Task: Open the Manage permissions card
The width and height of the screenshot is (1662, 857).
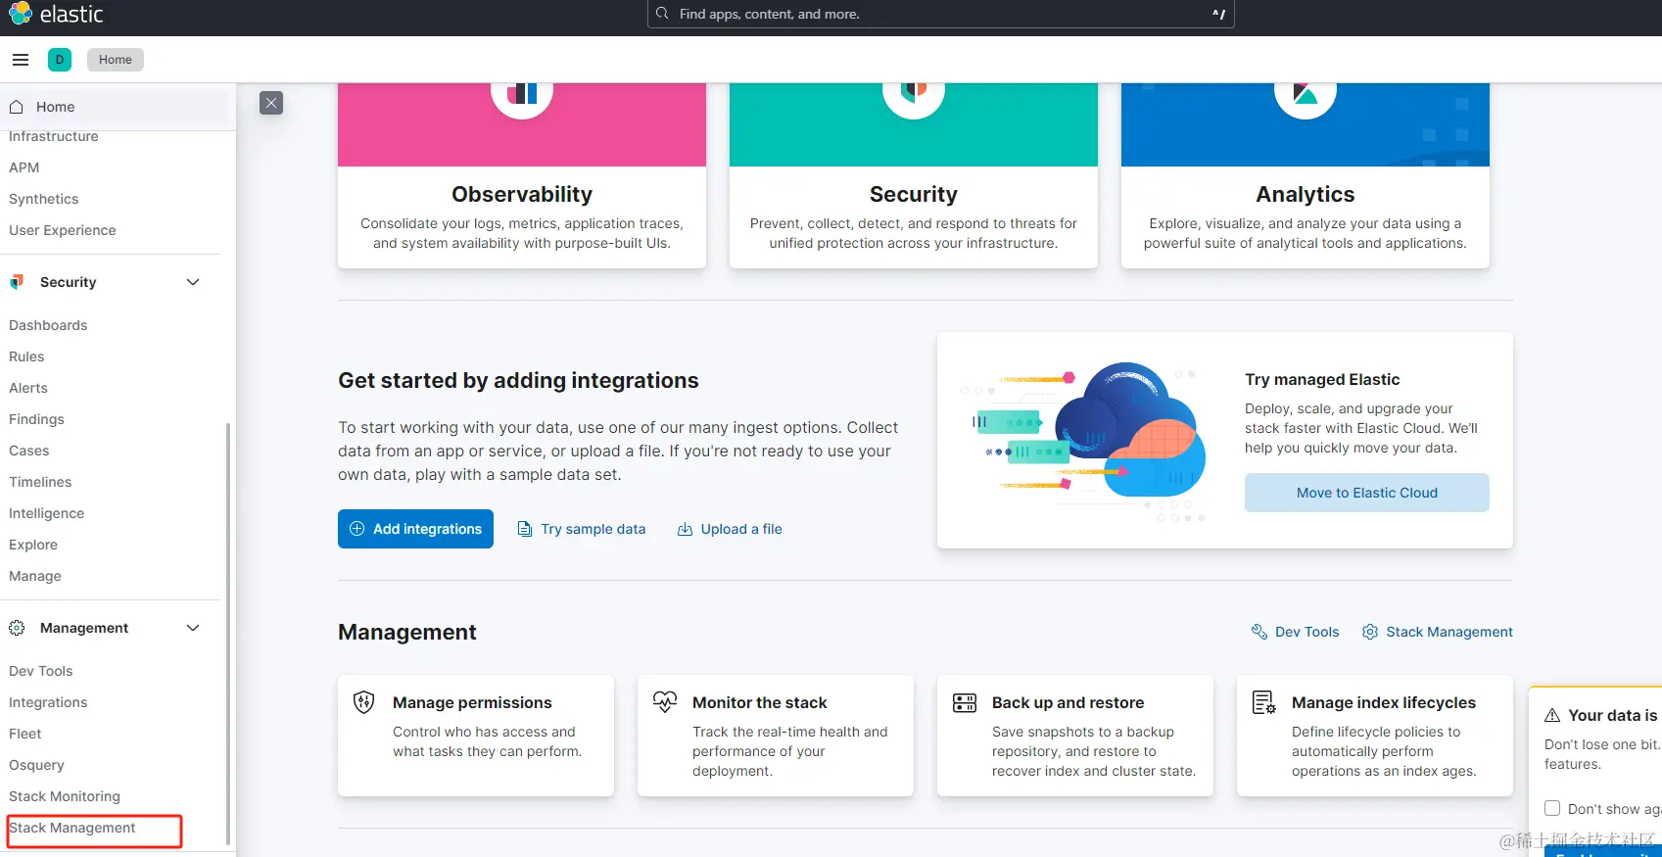Action: [x=476, y=736]
